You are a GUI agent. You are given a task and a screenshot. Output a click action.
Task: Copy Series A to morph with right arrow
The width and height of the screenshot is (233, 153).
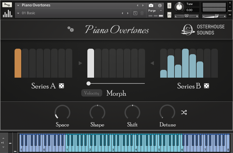80,63
